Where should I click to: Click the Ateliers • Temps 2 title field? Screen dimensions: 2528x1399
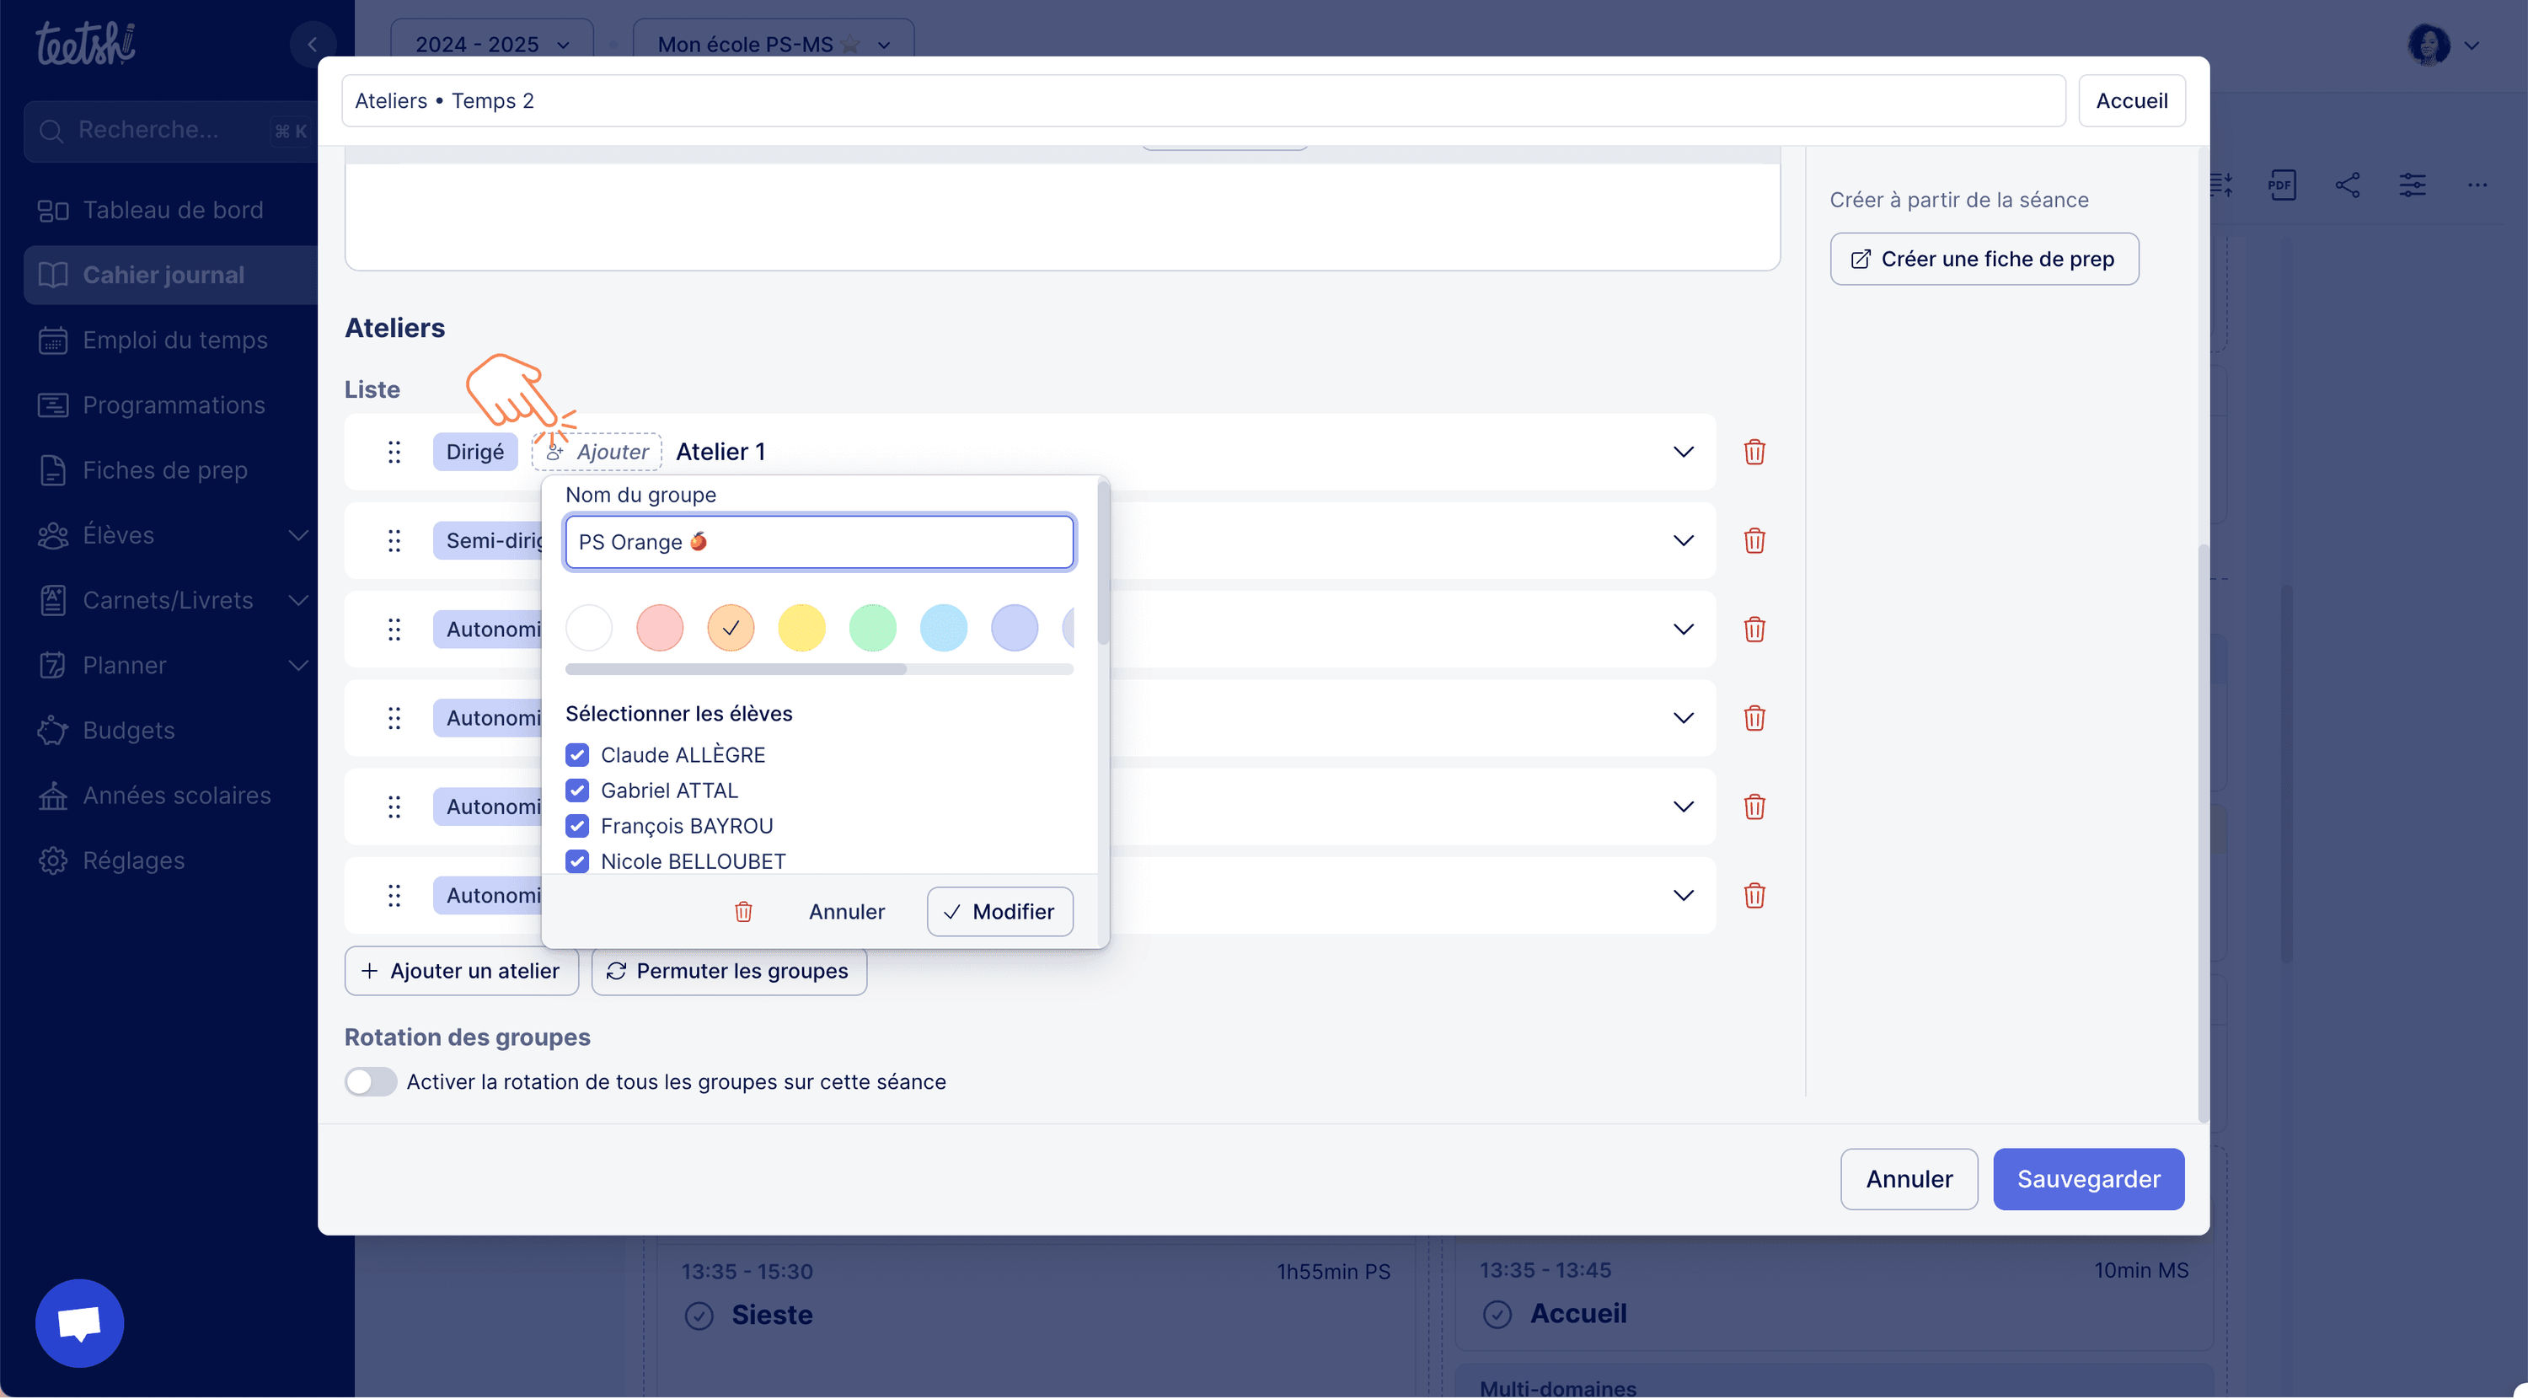coord(1203,100)
